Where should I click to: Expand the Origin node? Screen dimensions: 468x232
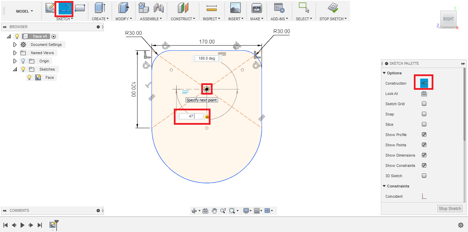tap(15, 61)
